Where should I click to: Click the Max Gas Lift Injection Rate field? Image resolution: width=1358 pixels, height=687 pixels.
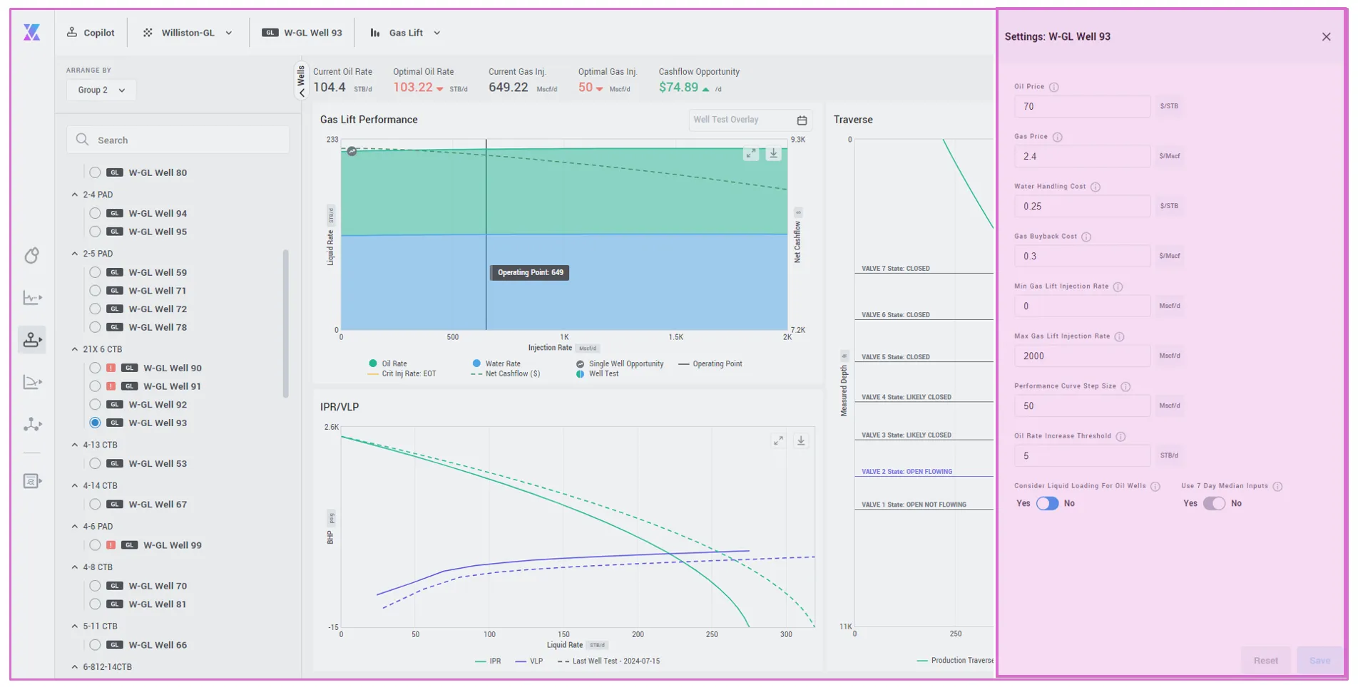click(1082, 356)
